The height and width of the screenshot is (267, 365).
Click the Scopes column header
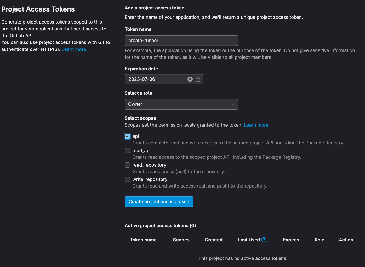[181, 240]
